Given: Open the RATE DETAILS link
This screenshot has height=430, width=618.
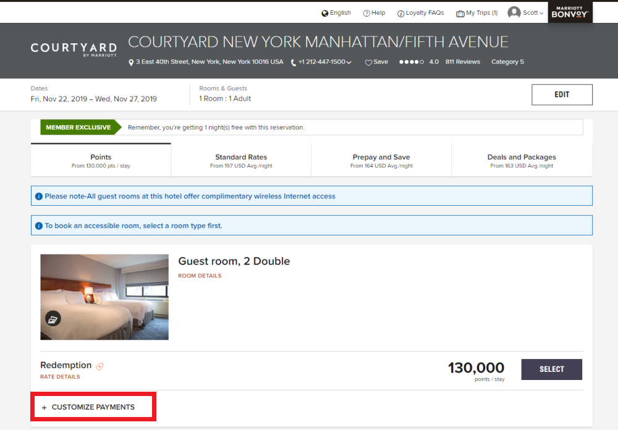Looking at the screenshot, I should coord(60,376).
